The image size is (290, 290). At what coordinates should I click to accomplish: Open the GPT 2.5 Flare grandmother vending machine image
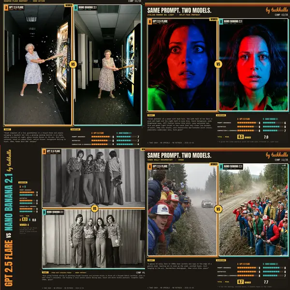tap(38, 65)
